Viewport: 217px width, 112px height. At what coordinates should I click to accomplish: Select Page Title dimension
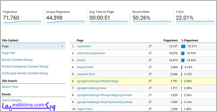point(8,53)
